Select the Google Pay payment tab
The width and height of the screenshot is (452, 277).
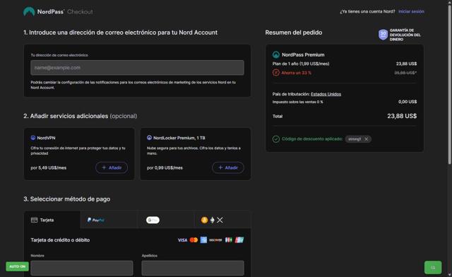tap(166, 220)
